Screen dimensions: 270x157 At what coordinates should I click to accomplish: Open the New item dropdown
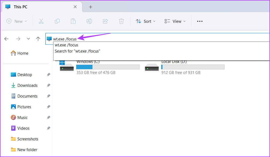17,21
